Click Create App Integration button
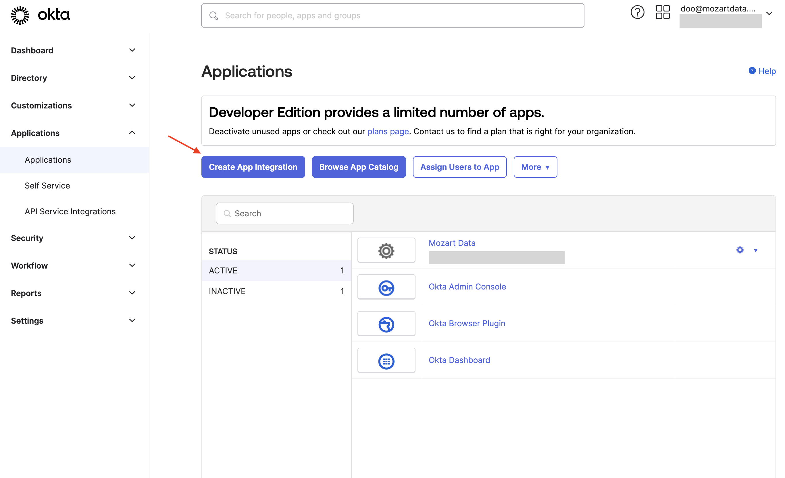This screenshot has height=478, width=785. point(253,167)
